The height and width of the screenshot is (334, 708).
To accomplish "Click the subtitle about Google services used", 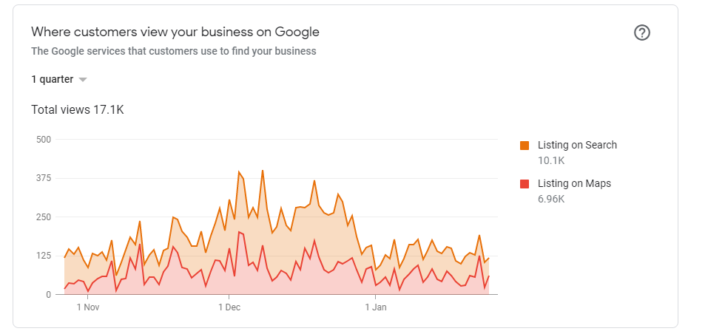I will (x=173, y=52).
